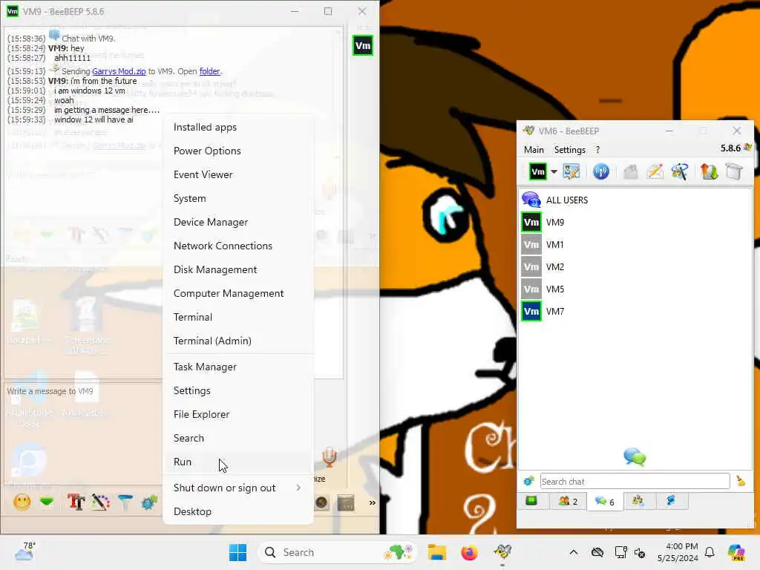Click the microphone voice message icon
The image size is (760, 570).
pyautogui.click(x=329, y=457)
